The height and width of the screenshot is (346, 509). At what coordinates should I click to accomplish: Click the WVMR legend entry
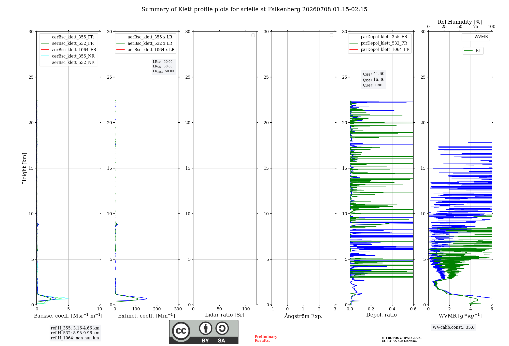(x=476, y=37)
